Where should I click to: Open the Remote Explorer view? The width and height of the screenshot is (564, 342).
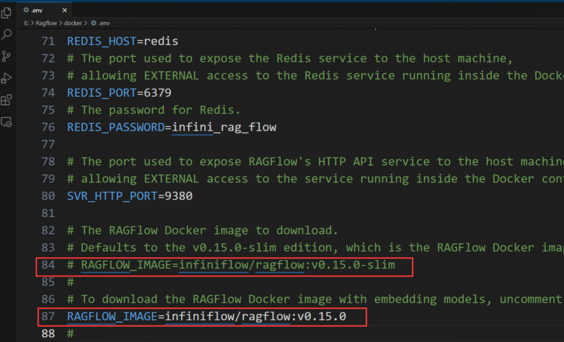[x=7, y=122]
